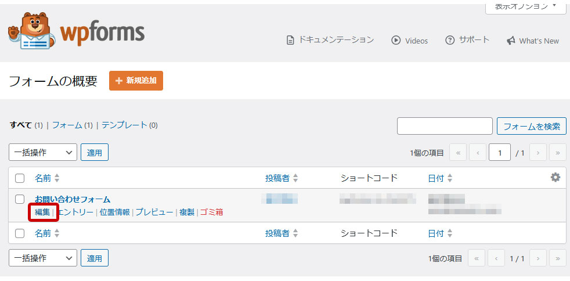Switch to the テンプレート filter view
This screenshot has width=570, height=281.
(124, 125)
